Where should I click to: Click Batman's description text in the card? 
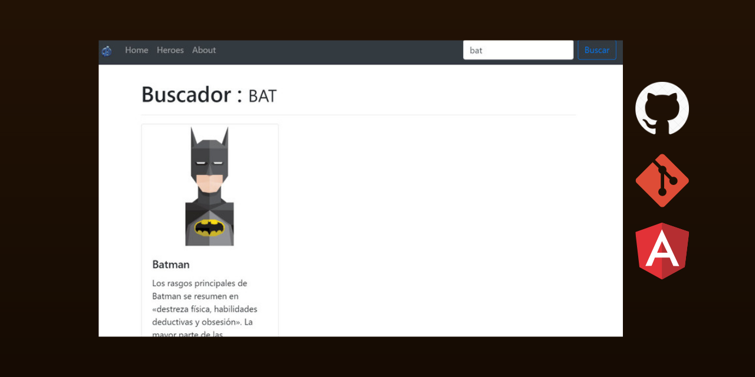pyautogui.click(x=203, y=302)
